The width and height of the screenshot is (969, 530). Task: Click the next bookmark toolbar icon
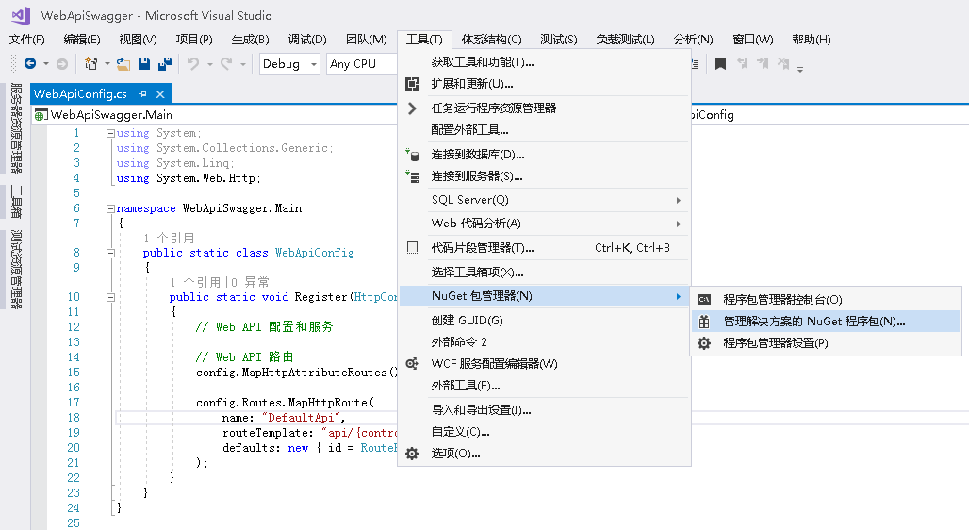pos(764,63)
